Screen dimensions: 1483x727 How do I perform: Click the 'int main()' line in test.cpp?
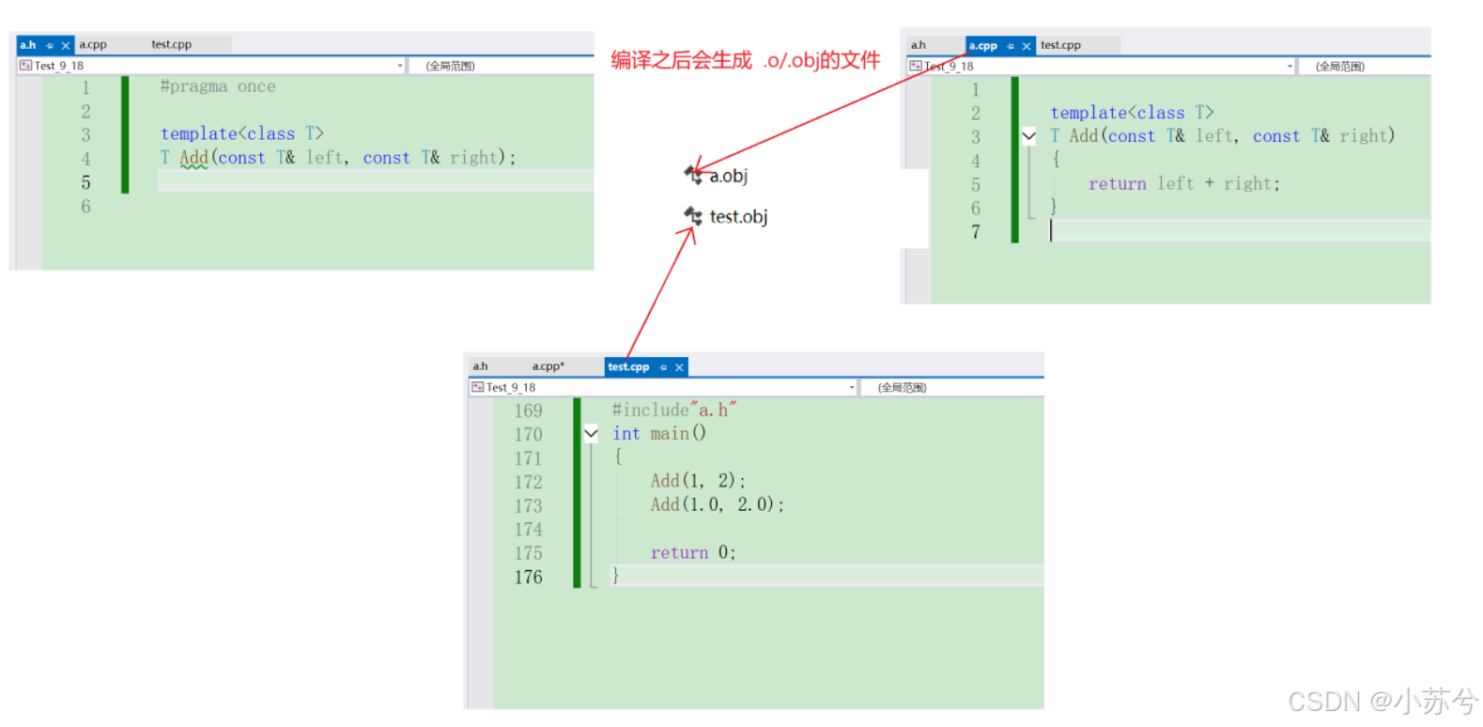point(659,434)
